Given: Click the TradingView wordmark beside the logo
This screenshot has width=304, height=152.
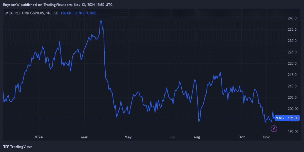Looking at the screenshot, I should 21,147.
